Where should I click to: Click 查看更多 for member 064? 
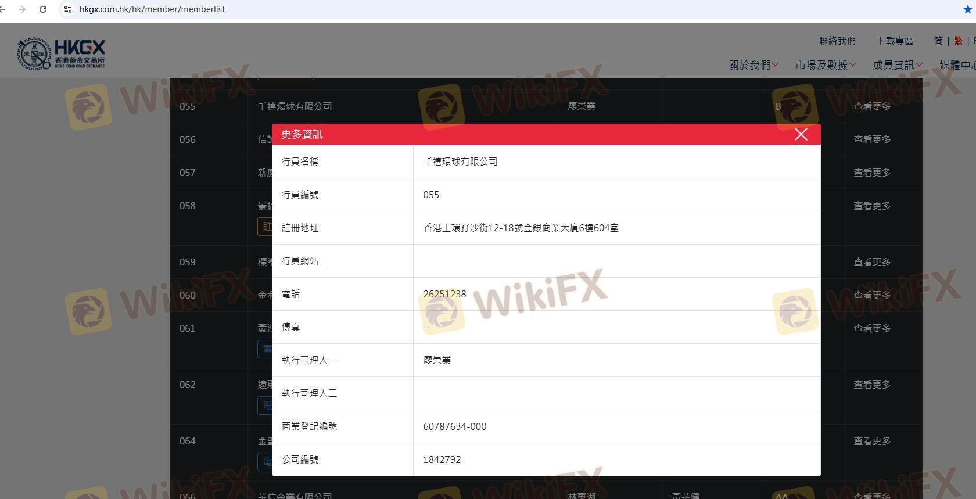coord(872,441)
